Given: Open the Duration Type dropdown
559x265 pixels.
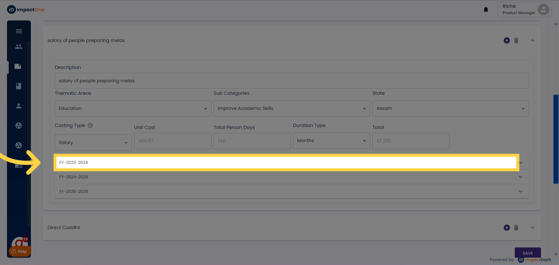Looking at the screenshot, I should point(331,141).
